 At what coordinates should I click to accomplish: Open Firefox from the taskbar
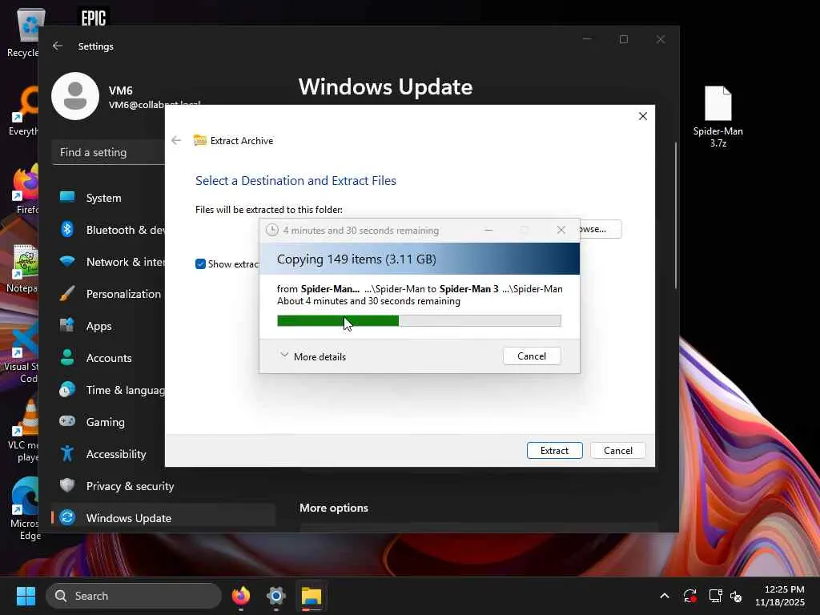(x=241, y=596)
